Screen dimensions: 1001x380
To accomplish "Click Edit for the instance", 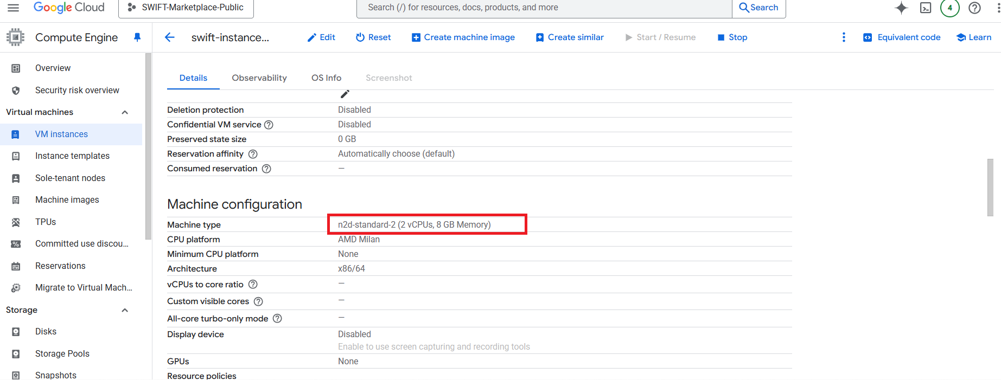I will tap(321, 37).
